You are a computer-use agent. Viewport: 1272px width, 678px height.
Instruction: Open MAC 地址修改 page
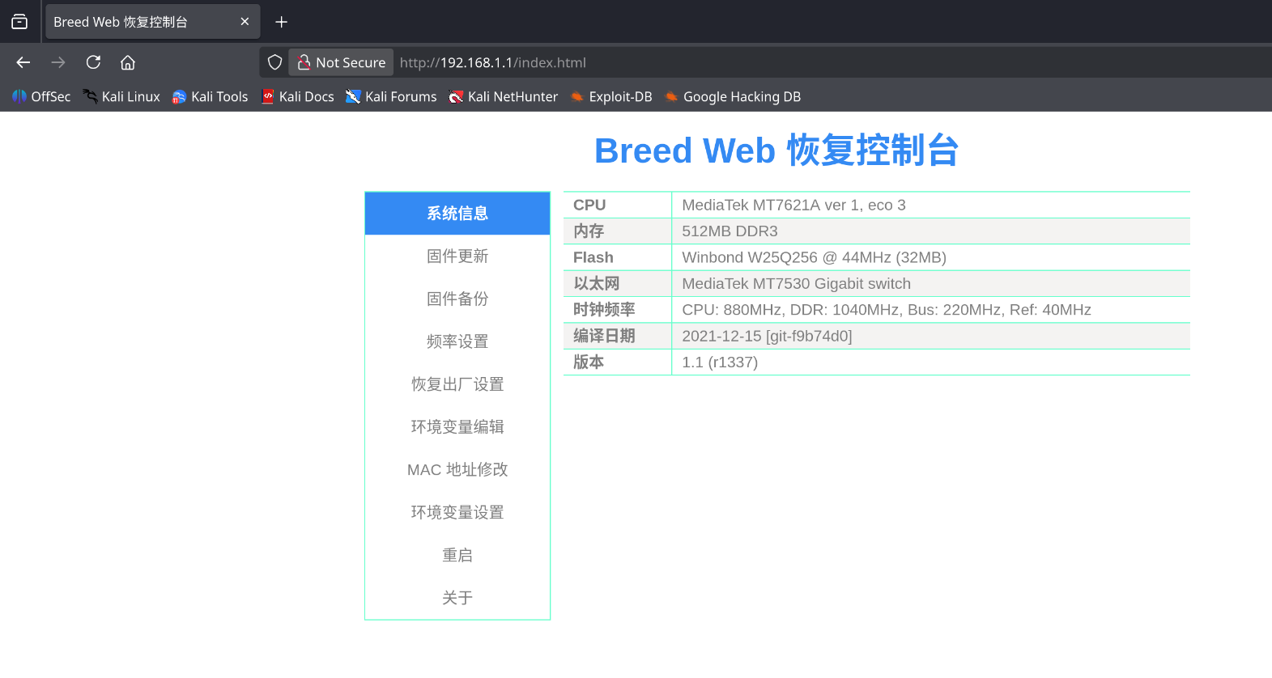pos(457,470)
